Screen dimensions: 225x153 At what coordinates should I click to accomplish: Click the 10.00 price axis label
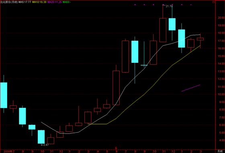pyautogui.click(x=221, y=94)
